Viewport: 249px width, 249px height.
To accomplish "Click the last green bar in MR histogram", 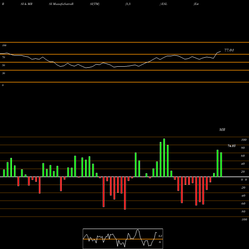I will coord(221,164).
